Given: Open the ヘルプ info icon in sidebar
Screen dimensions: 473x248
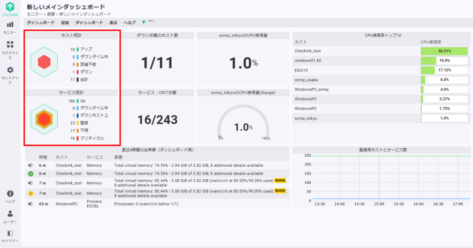Looking at the screenshot, I should 10,196.
